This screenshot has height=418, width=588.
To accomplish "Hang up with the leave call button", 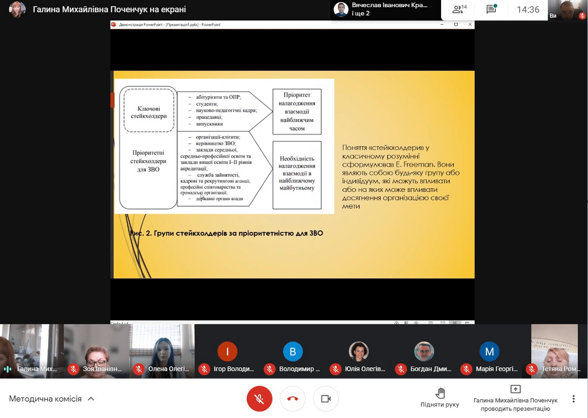I will click(293, 399).
